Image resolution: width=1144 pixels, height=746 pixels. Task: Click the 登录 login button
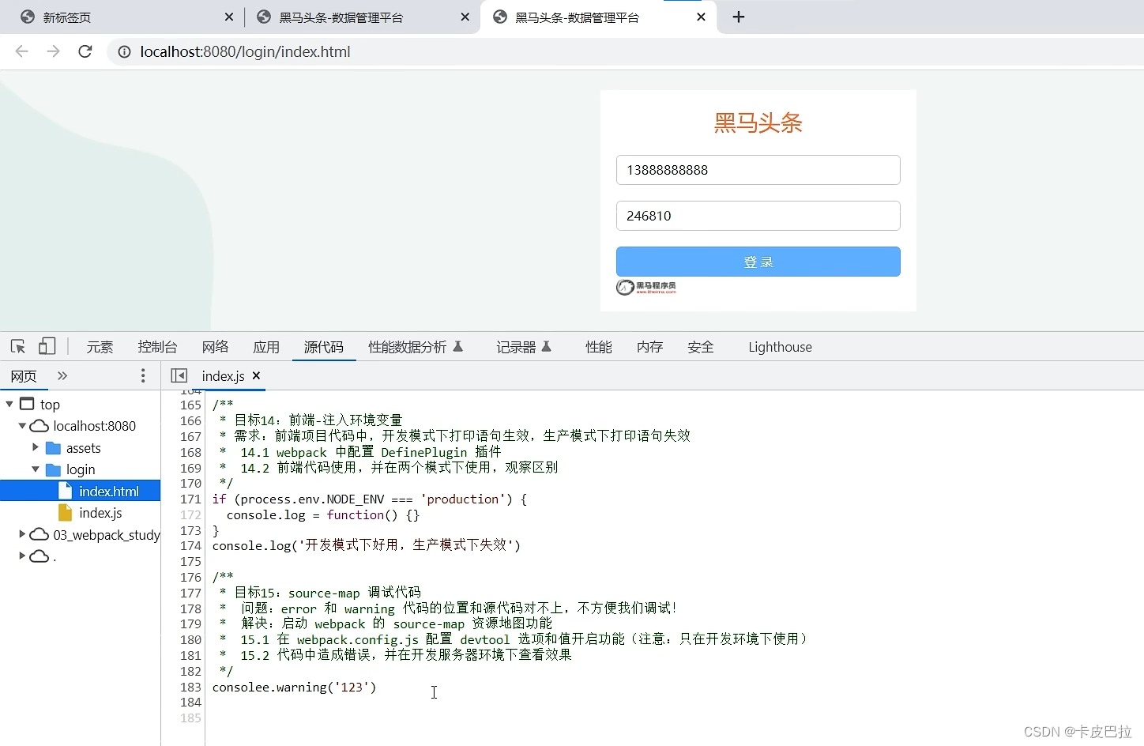(x=758, y=262)
